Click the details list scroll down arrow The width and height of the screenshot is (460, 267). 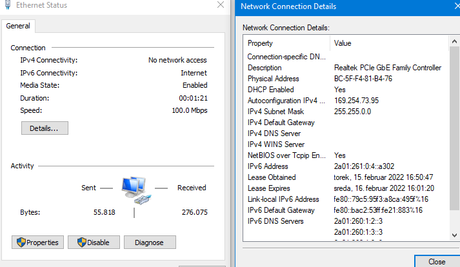click(454, 237)
